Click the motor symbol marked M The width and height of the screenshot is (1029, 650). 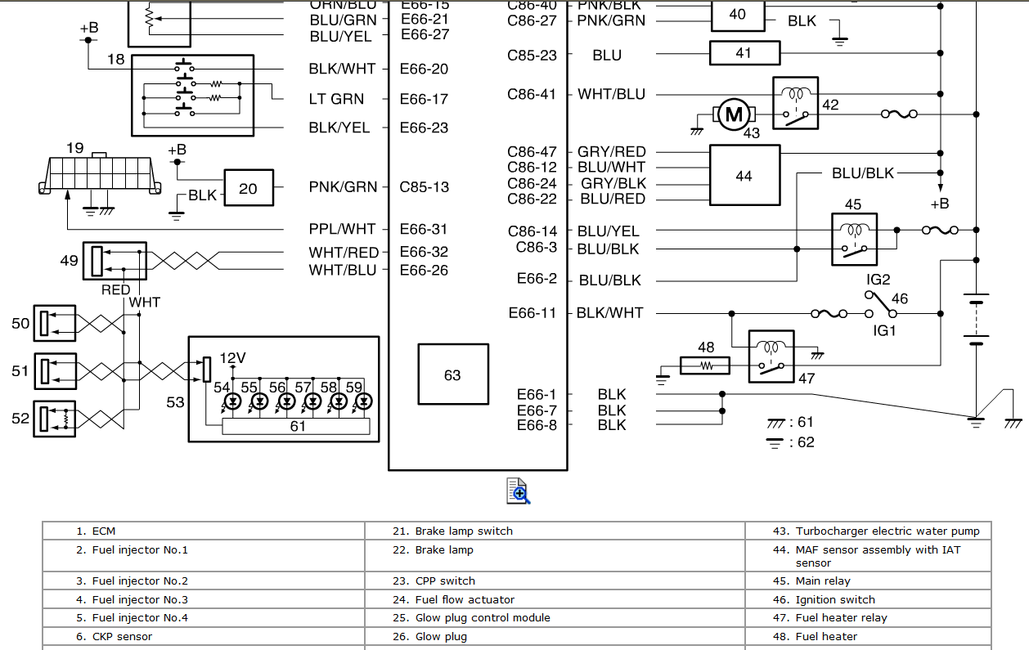(734, 115)
